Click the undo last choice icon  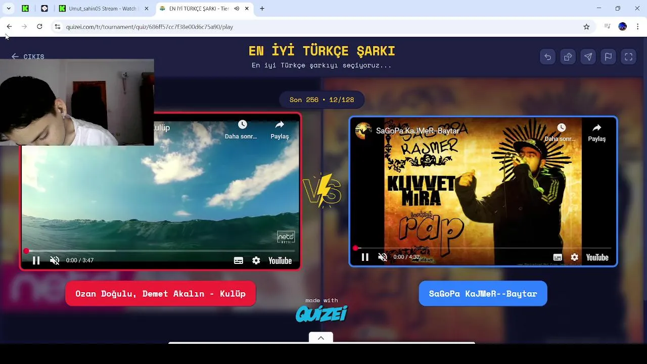547,57
